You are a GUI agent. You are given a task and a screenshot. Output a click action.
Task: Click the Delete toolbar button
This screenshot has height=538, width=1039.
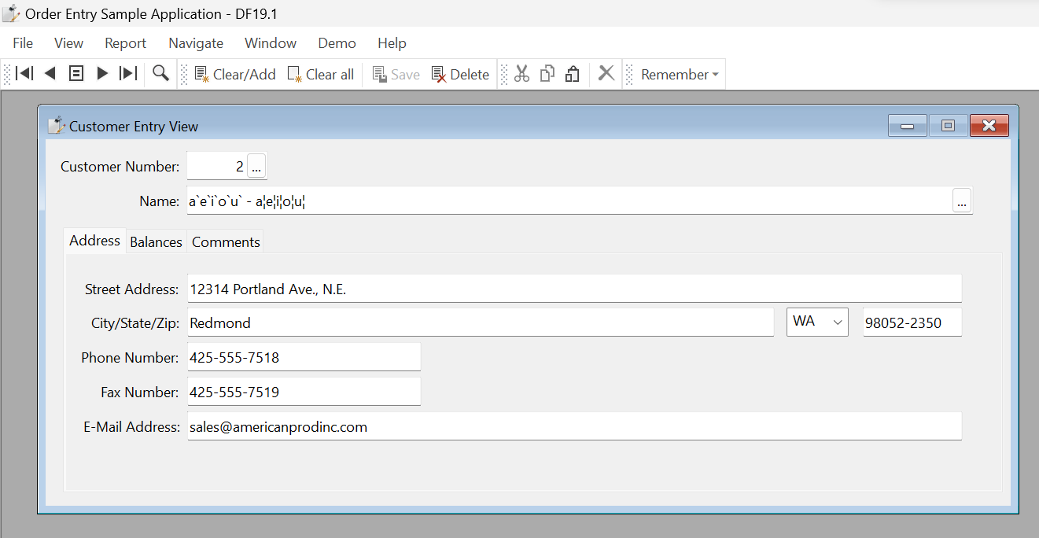click(x=461, y=75)
